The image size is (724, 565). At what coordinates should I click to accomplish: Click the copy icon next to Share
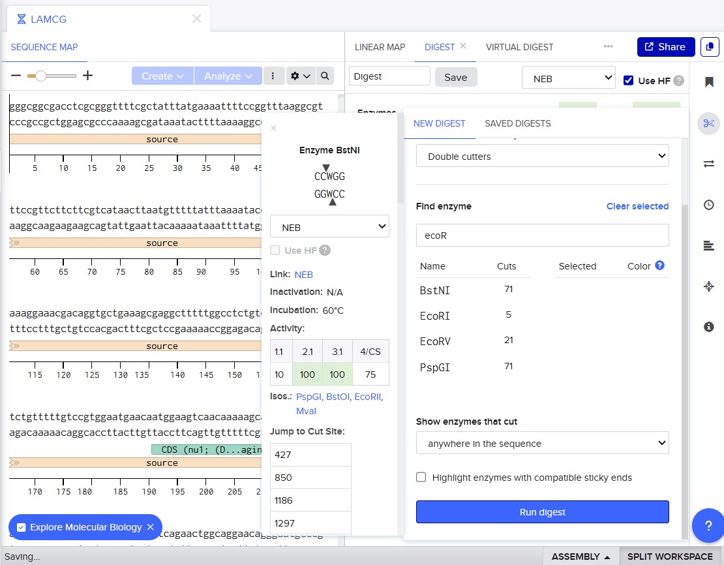coord(709,47)
